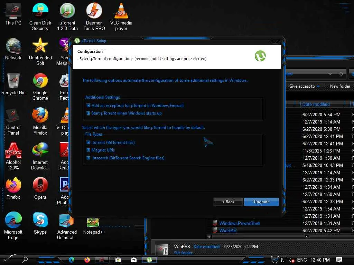Screen dimensions: 354x265
Task: Switch to µTorrent Setup taskbar button
Action: (x=149, y=260)
